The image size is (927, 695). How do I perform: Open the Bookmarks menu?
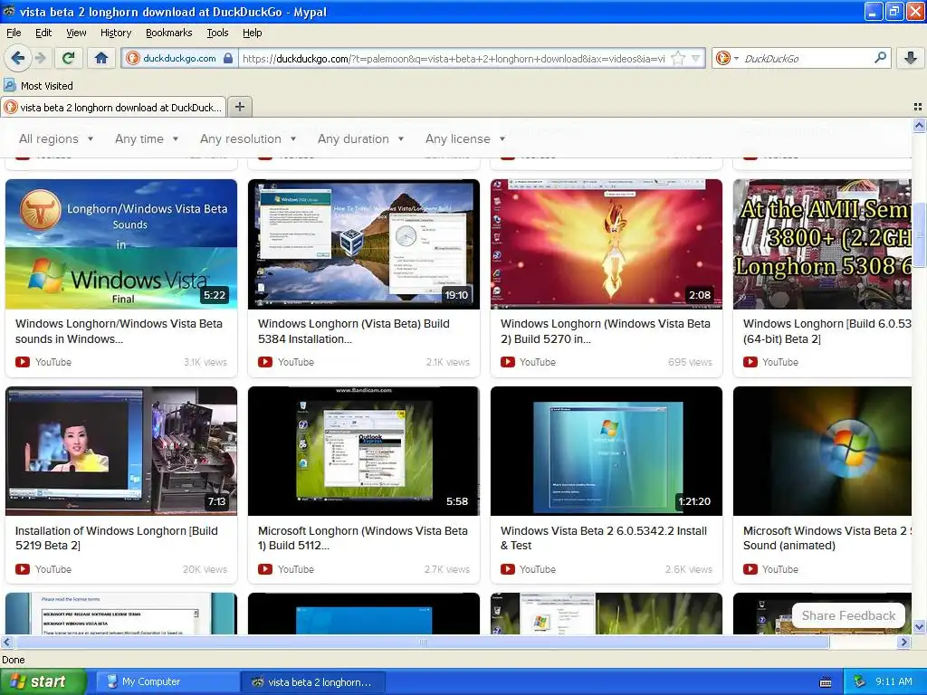click(168, 33)
